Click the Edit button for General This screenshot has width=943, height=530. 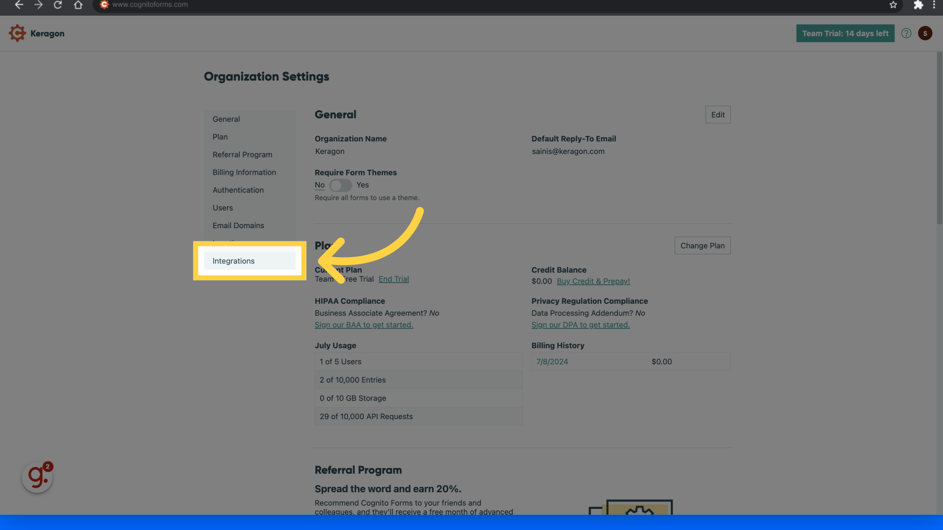(x=718, y=115)
